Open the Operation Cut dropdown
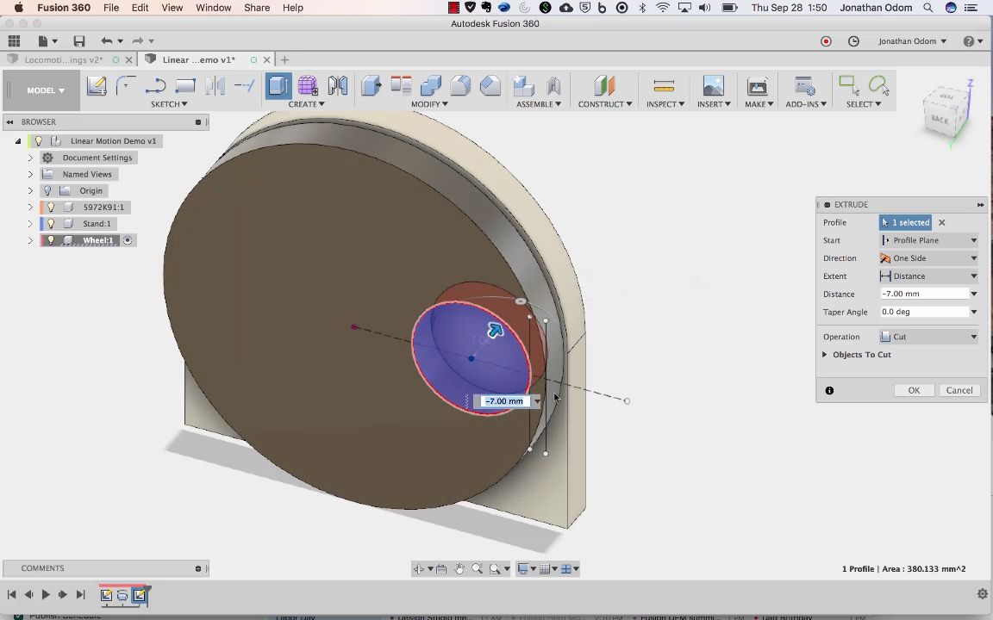 point(929,337)
